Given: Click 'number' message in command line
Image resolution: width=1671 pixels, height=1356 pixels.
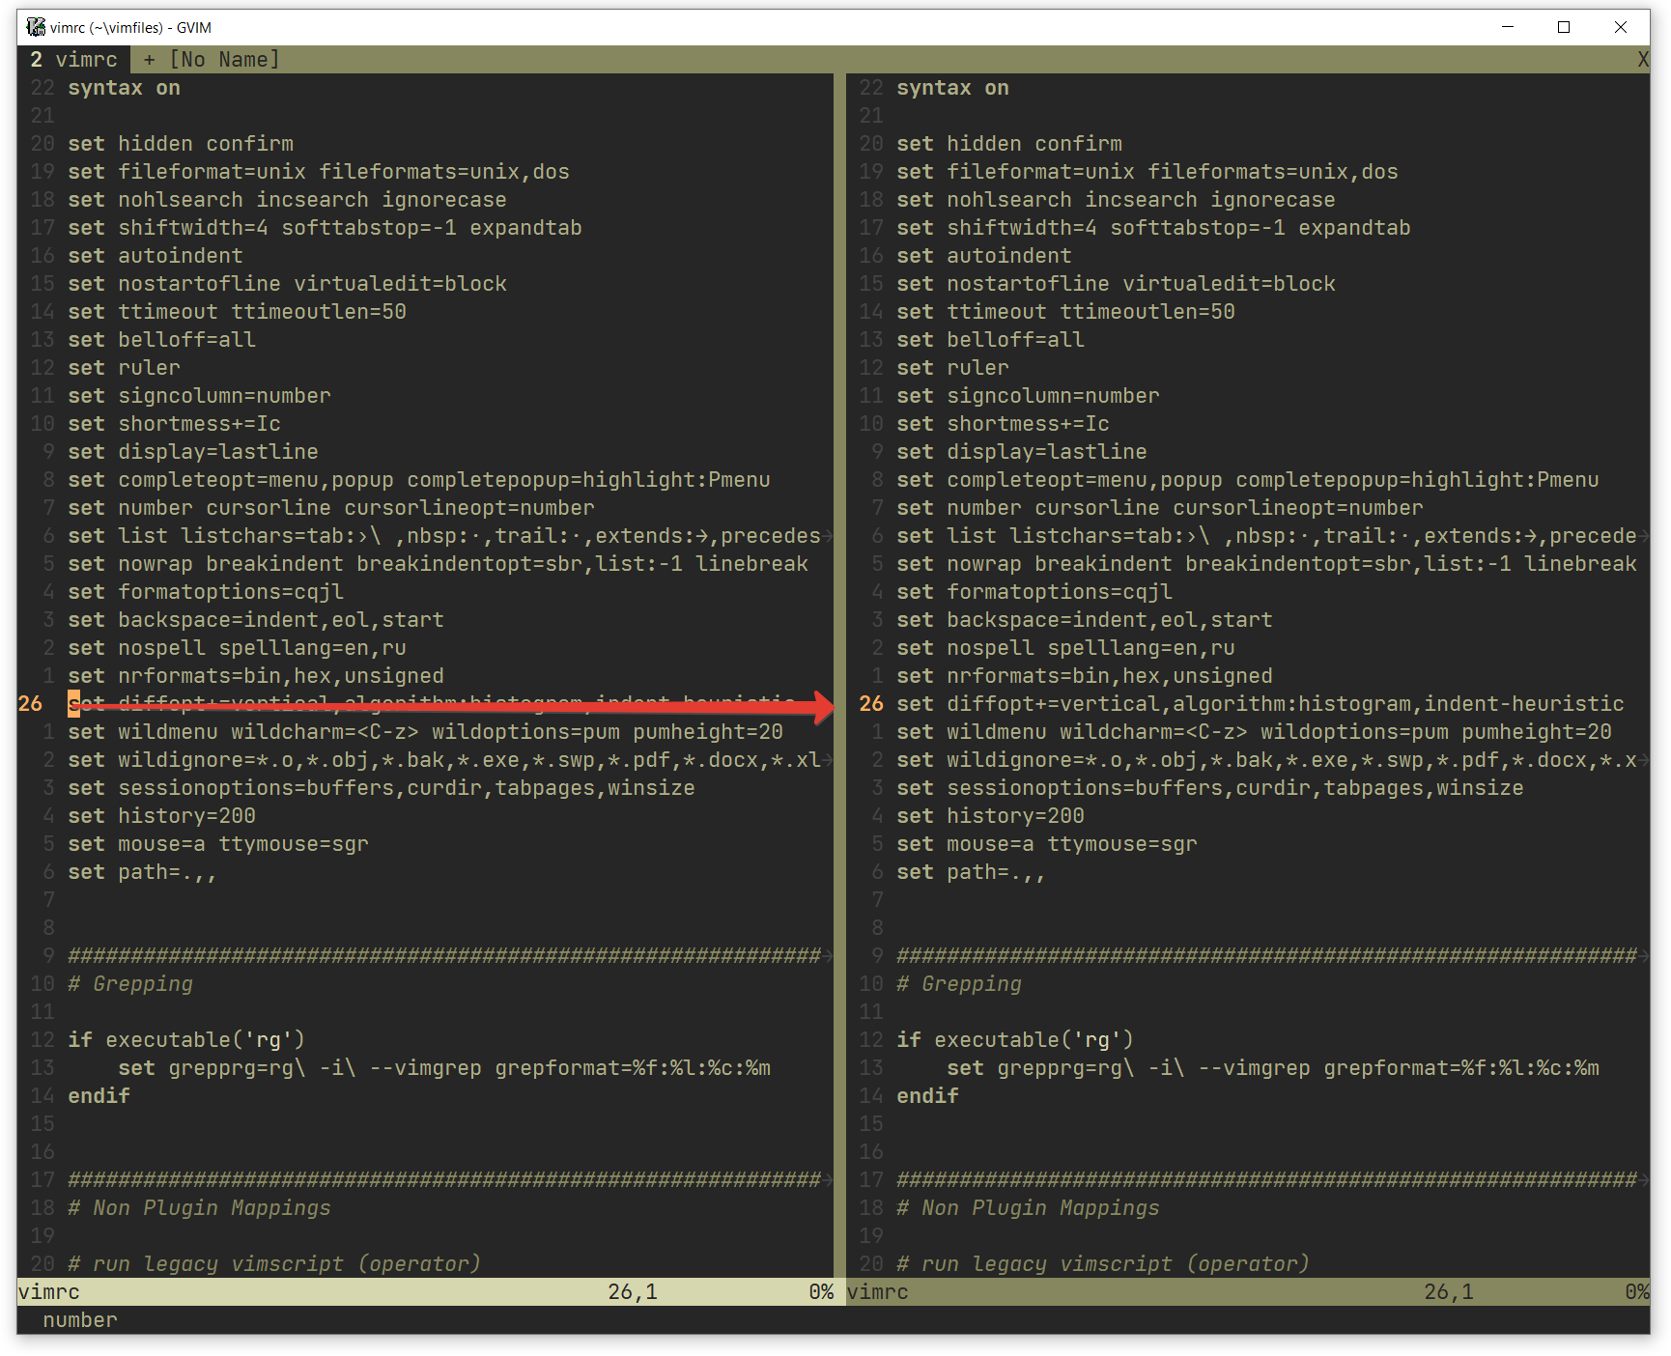Looking at the screenshot, I should 80,1320.
